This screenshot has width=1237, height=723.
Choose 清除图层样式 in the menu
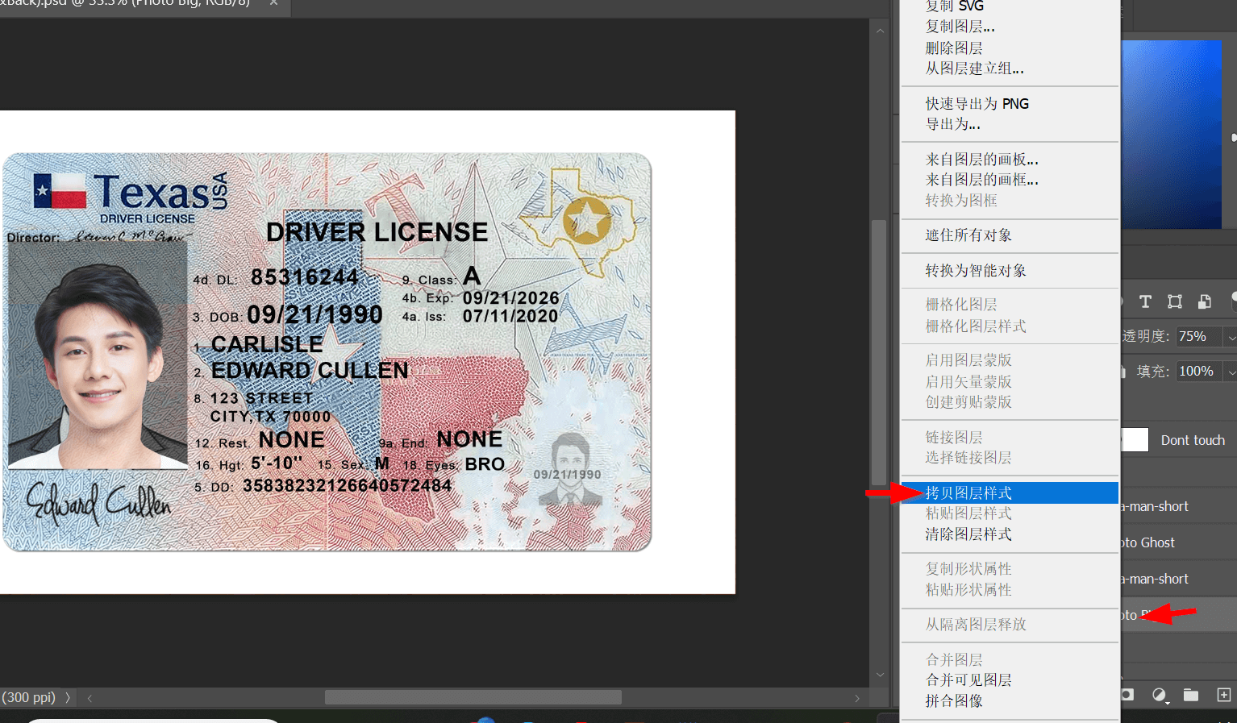point(968,534)
